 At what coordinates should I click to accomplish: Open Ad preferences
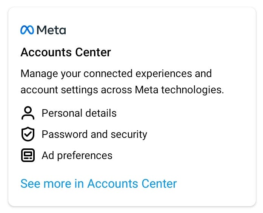77,156
